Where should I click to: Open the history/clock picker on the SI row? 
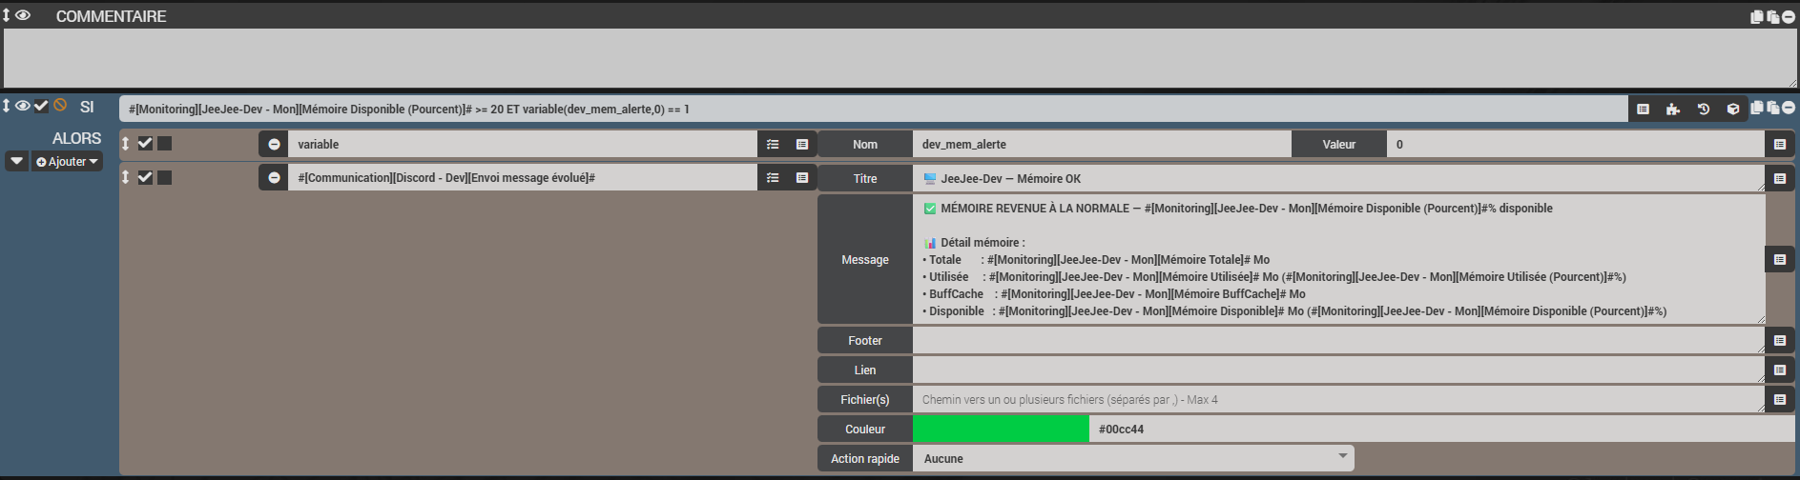[x=1704, y=109]
